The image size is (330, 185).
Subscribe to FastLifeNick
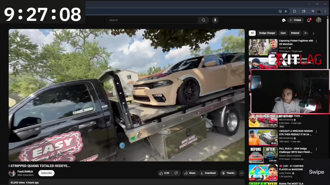(46, 173)
